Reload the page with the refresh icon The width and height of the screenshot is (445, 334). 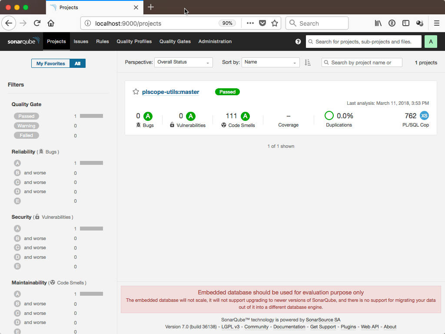click(x=37, y=23)
